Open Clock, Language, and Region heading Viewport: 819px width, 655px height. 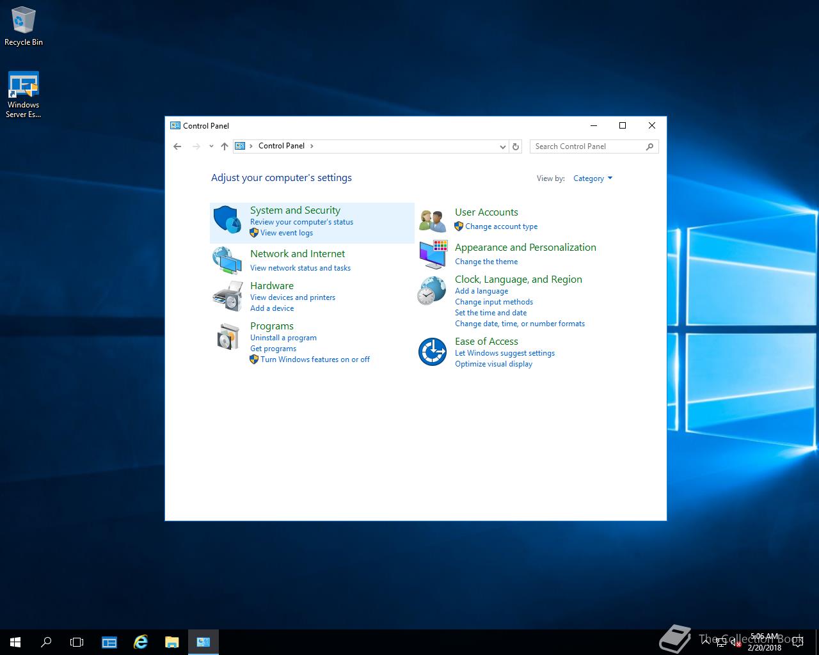[518, 280]
